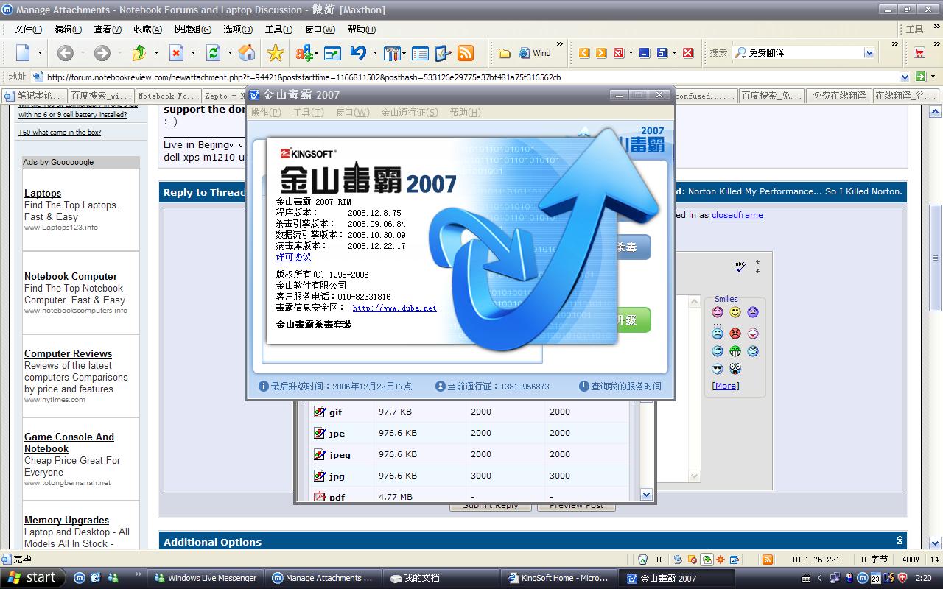Viewport: 943px width, 589px height.
Task: Open dropdown arrow beside refresh icon
Action: click(x=230, y=53)
